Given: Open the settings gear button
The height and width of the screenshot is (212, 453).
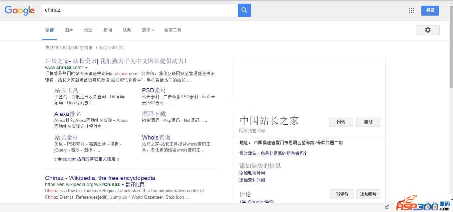Looking at the screenshot, I should (428, 30).
